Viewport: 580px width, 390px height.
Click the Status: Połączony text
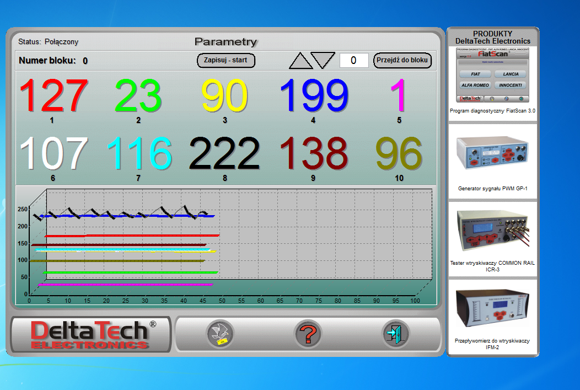[x=48, y=42]
